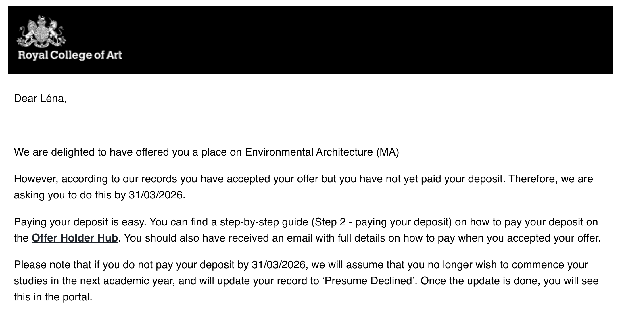
Task: Click the 'Dear Léna,' greeting line
Action: point(40,99)
